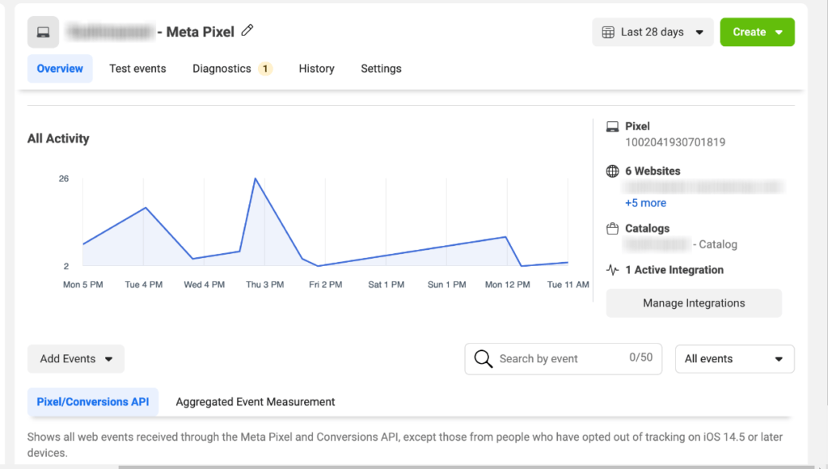
Task: Click the Diagnostics badge showing 1
Action: pos(265,69)
